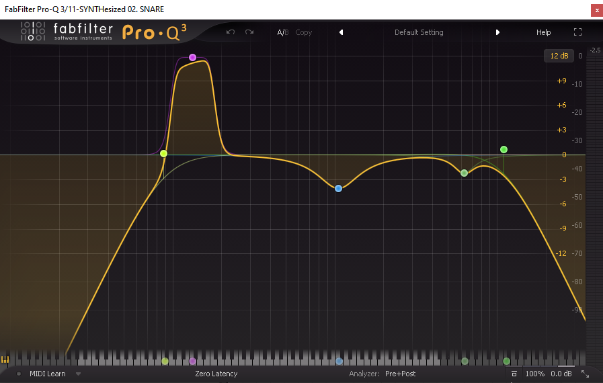This screenshot has height=383, width=603.
Task: Open the Zero Latency processing mode menu
Action: point(216,374)
